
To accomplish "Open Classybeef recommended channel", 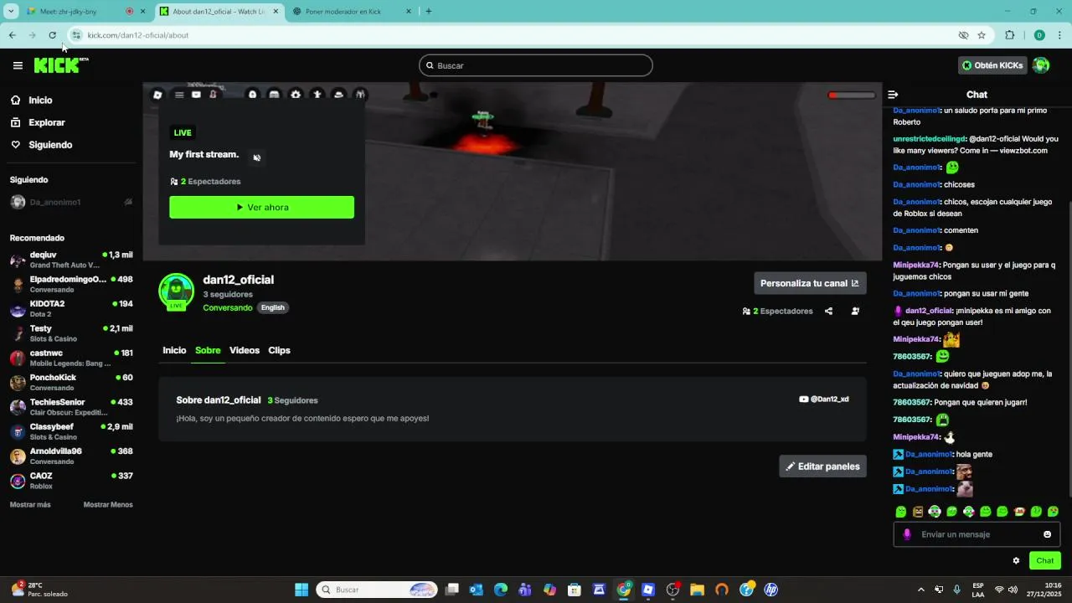I will coord(71,431).
